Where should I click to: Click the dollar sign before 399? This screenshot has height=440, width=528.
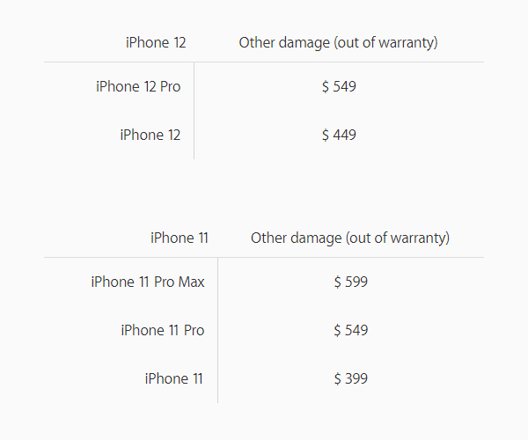pos(337,378)
